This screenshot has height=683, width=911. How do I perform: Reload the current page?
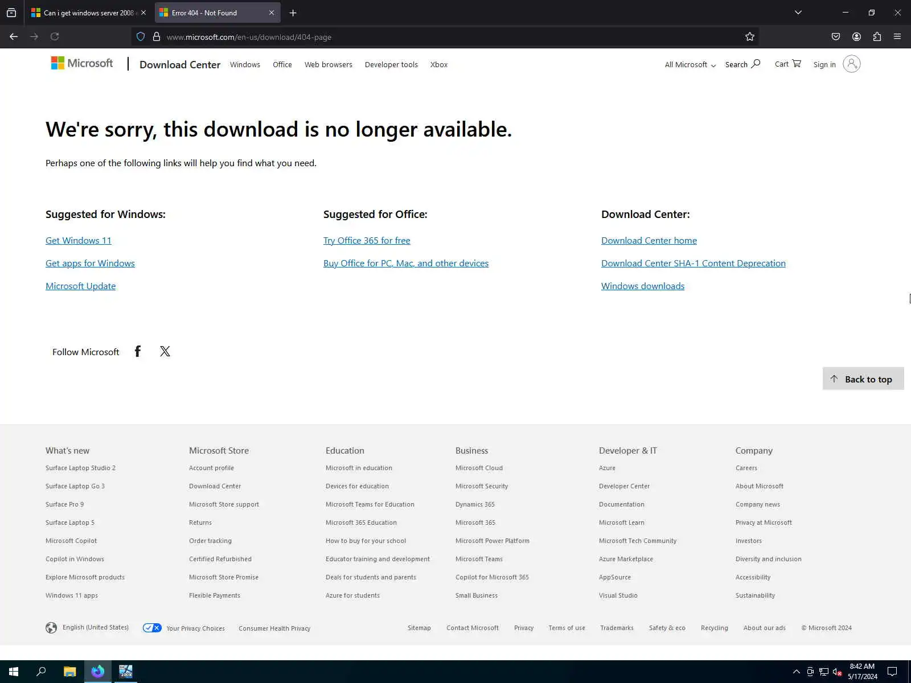click(x=55, y=36)
